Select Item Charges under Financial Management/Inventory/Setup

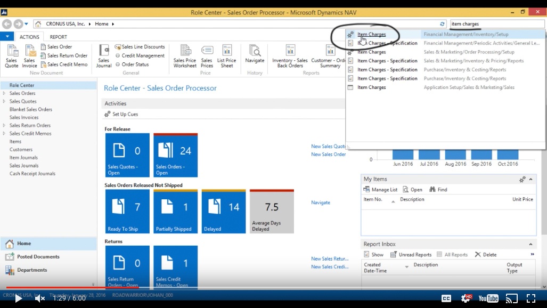click(445, 34)
